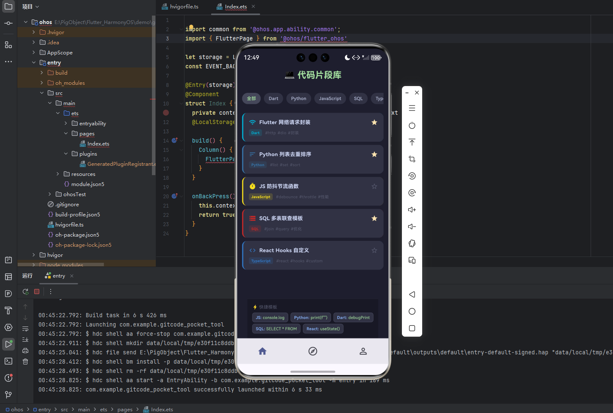This screenshot has width=613, height=413.
Task: Unfavorite SQL 多表联查模板 star
Action: (374, 219)
